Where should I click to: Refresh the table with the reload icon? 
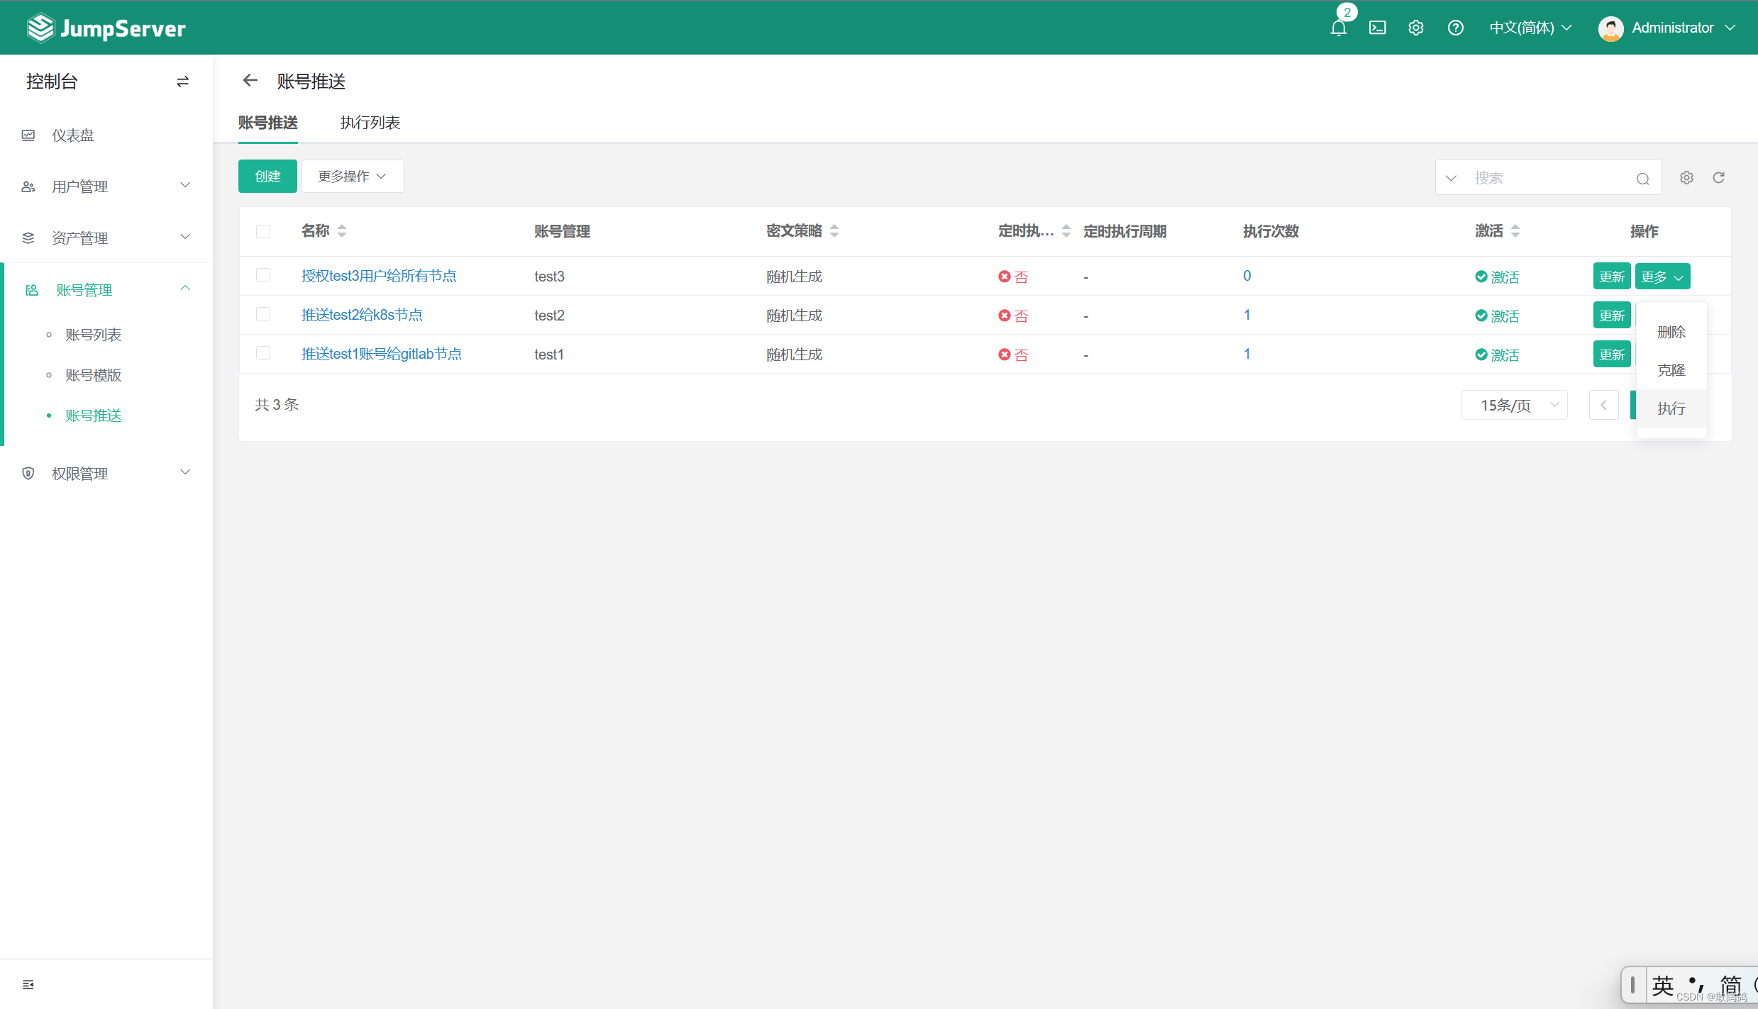tap(1718, 178)
